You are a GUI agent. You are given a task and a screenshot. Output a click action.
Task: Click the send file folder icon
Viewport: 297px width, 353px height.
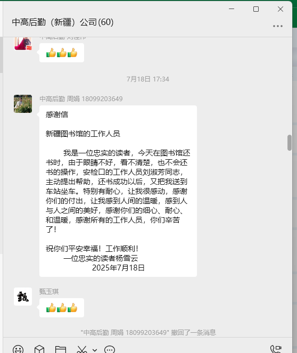pyautogui.click(x=61, y=350)
